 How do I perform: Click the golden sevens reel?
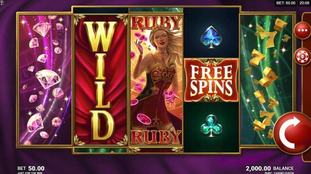(x=267, y=80)
